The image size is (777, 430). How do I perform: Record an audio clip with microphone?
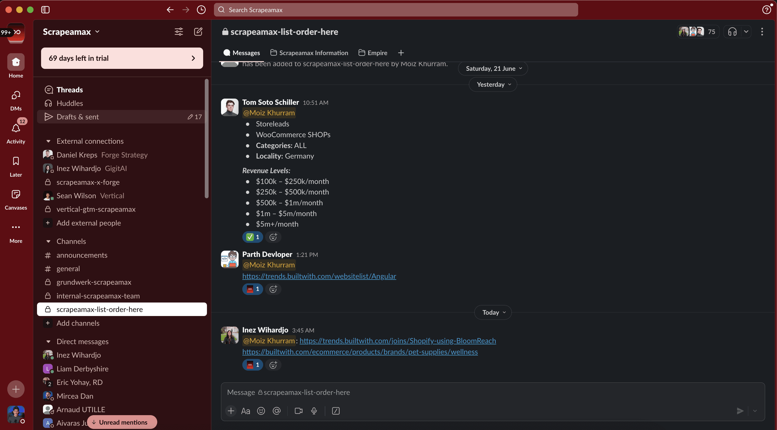click(314, 411)
